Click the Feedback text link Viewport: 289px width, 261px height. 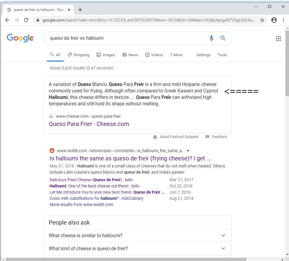[219, 137]
